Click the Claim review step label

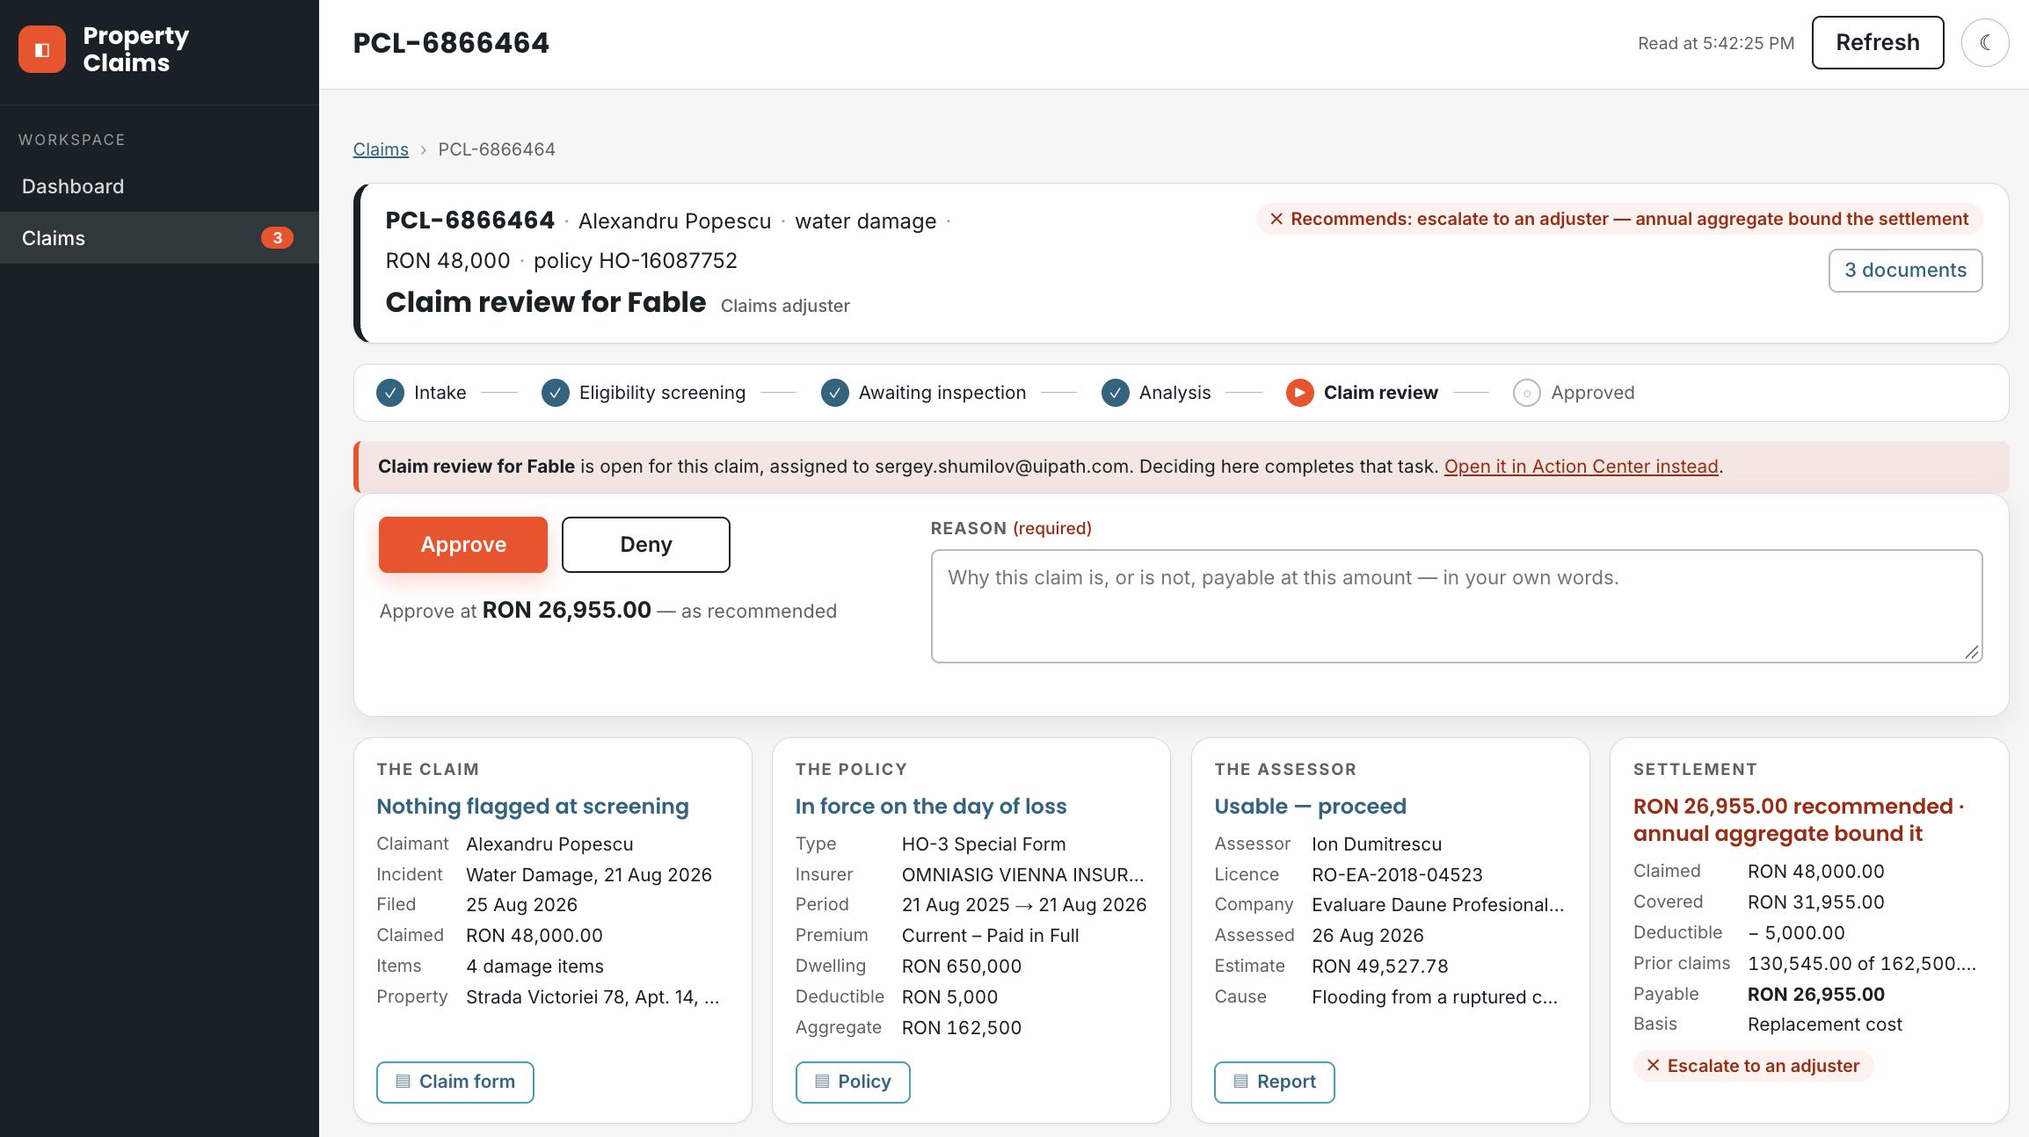click(1381, 393)
